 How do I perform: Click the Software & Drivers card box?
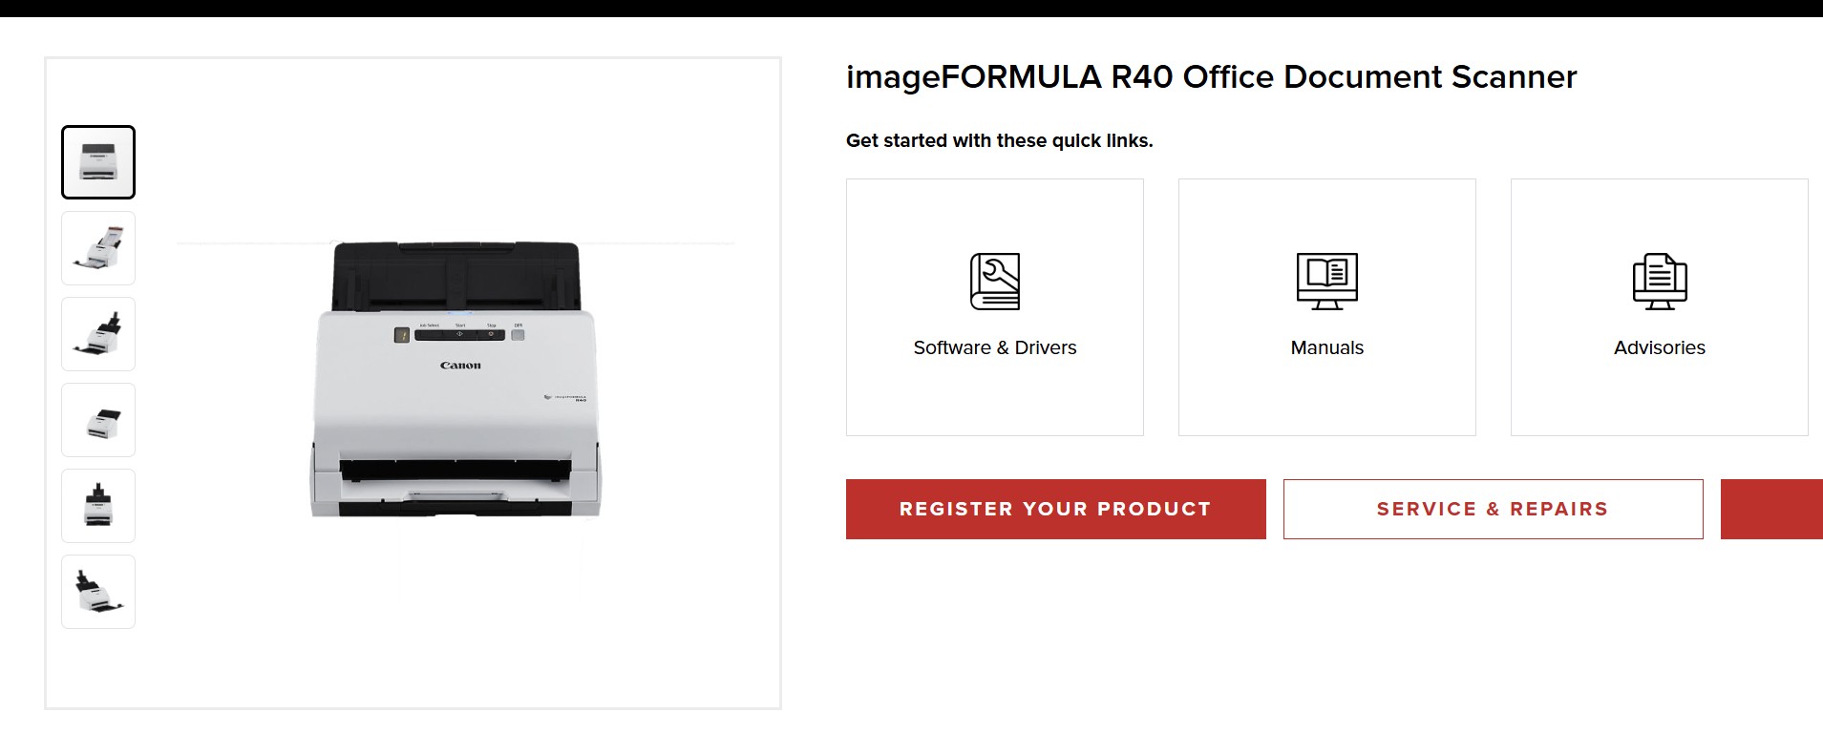995,307
